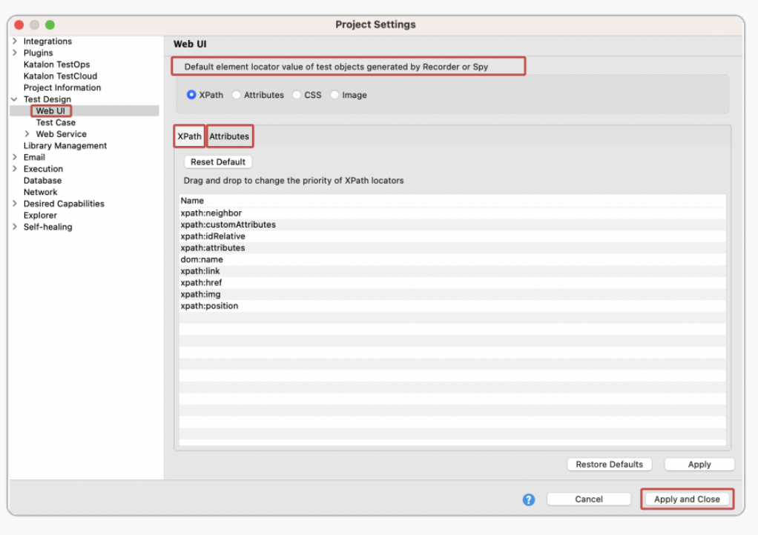758x535 pixels.
Task: Collapse the Test Design tree section
Action: (16, 99)
